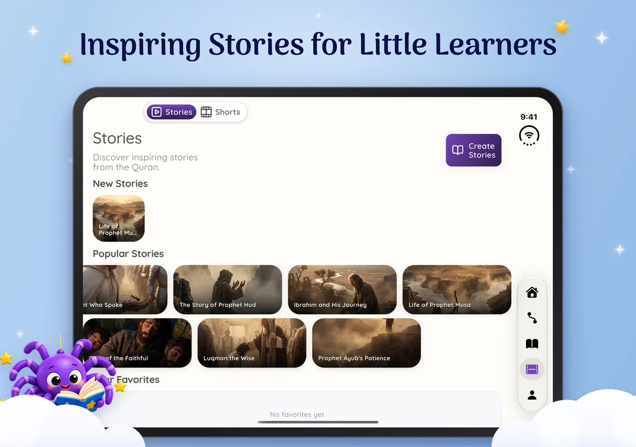Open Life of Prophet Mu... new story
This screenshot has width=636, height=447.
point(119,218)
